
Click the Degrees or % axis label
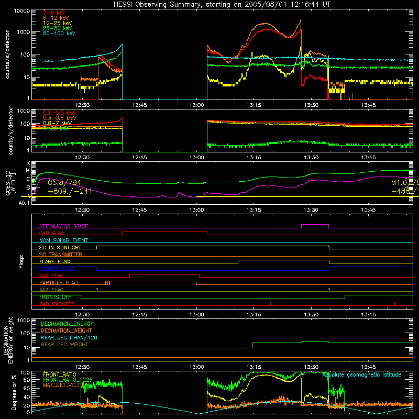(14, 392)
